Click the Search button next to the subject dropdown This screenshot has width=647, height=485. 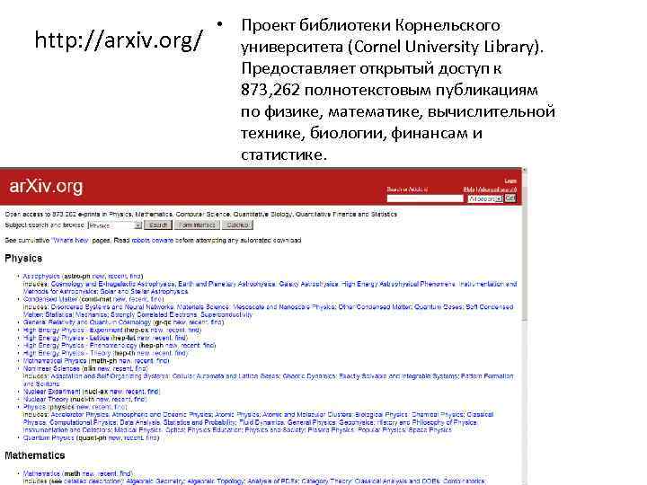point(157,225)
